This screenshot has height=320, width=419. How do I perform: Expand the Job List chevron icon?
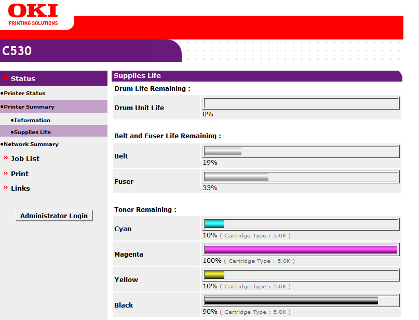pos(5,158)
